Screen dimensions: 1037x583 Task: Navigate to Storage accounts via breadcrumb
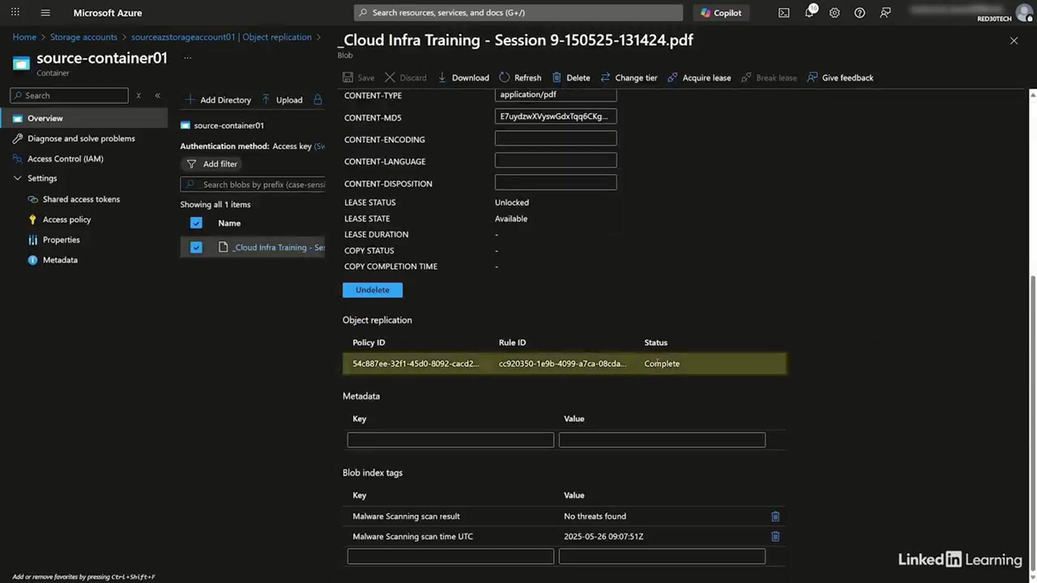tap(83, 37)
